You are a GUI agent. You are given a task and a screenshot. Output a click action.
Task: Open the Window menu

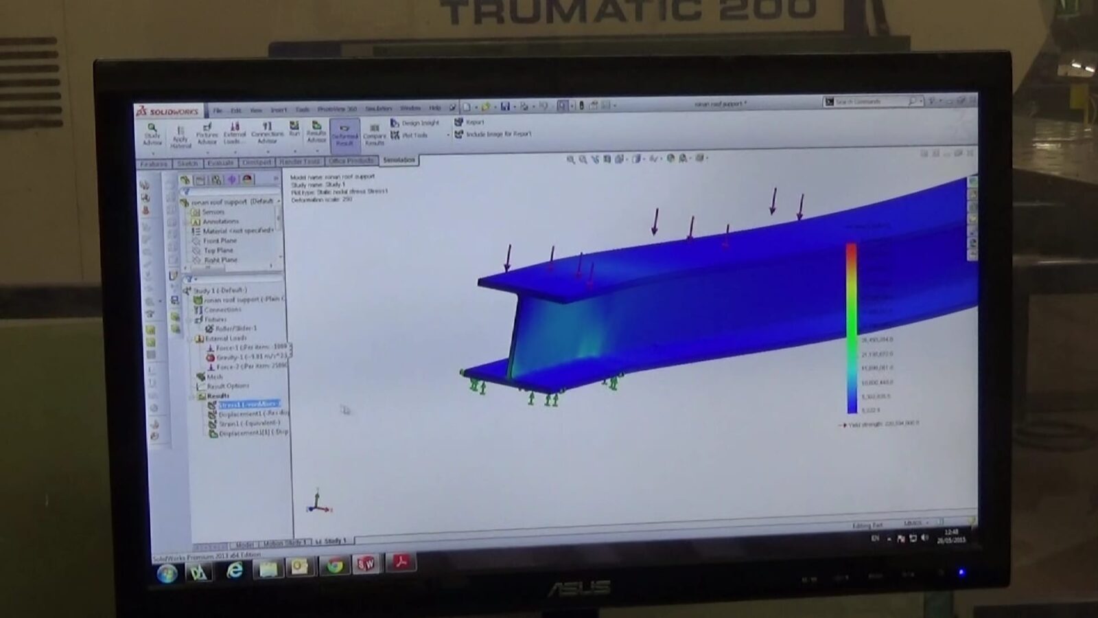(x=410, y=108)
